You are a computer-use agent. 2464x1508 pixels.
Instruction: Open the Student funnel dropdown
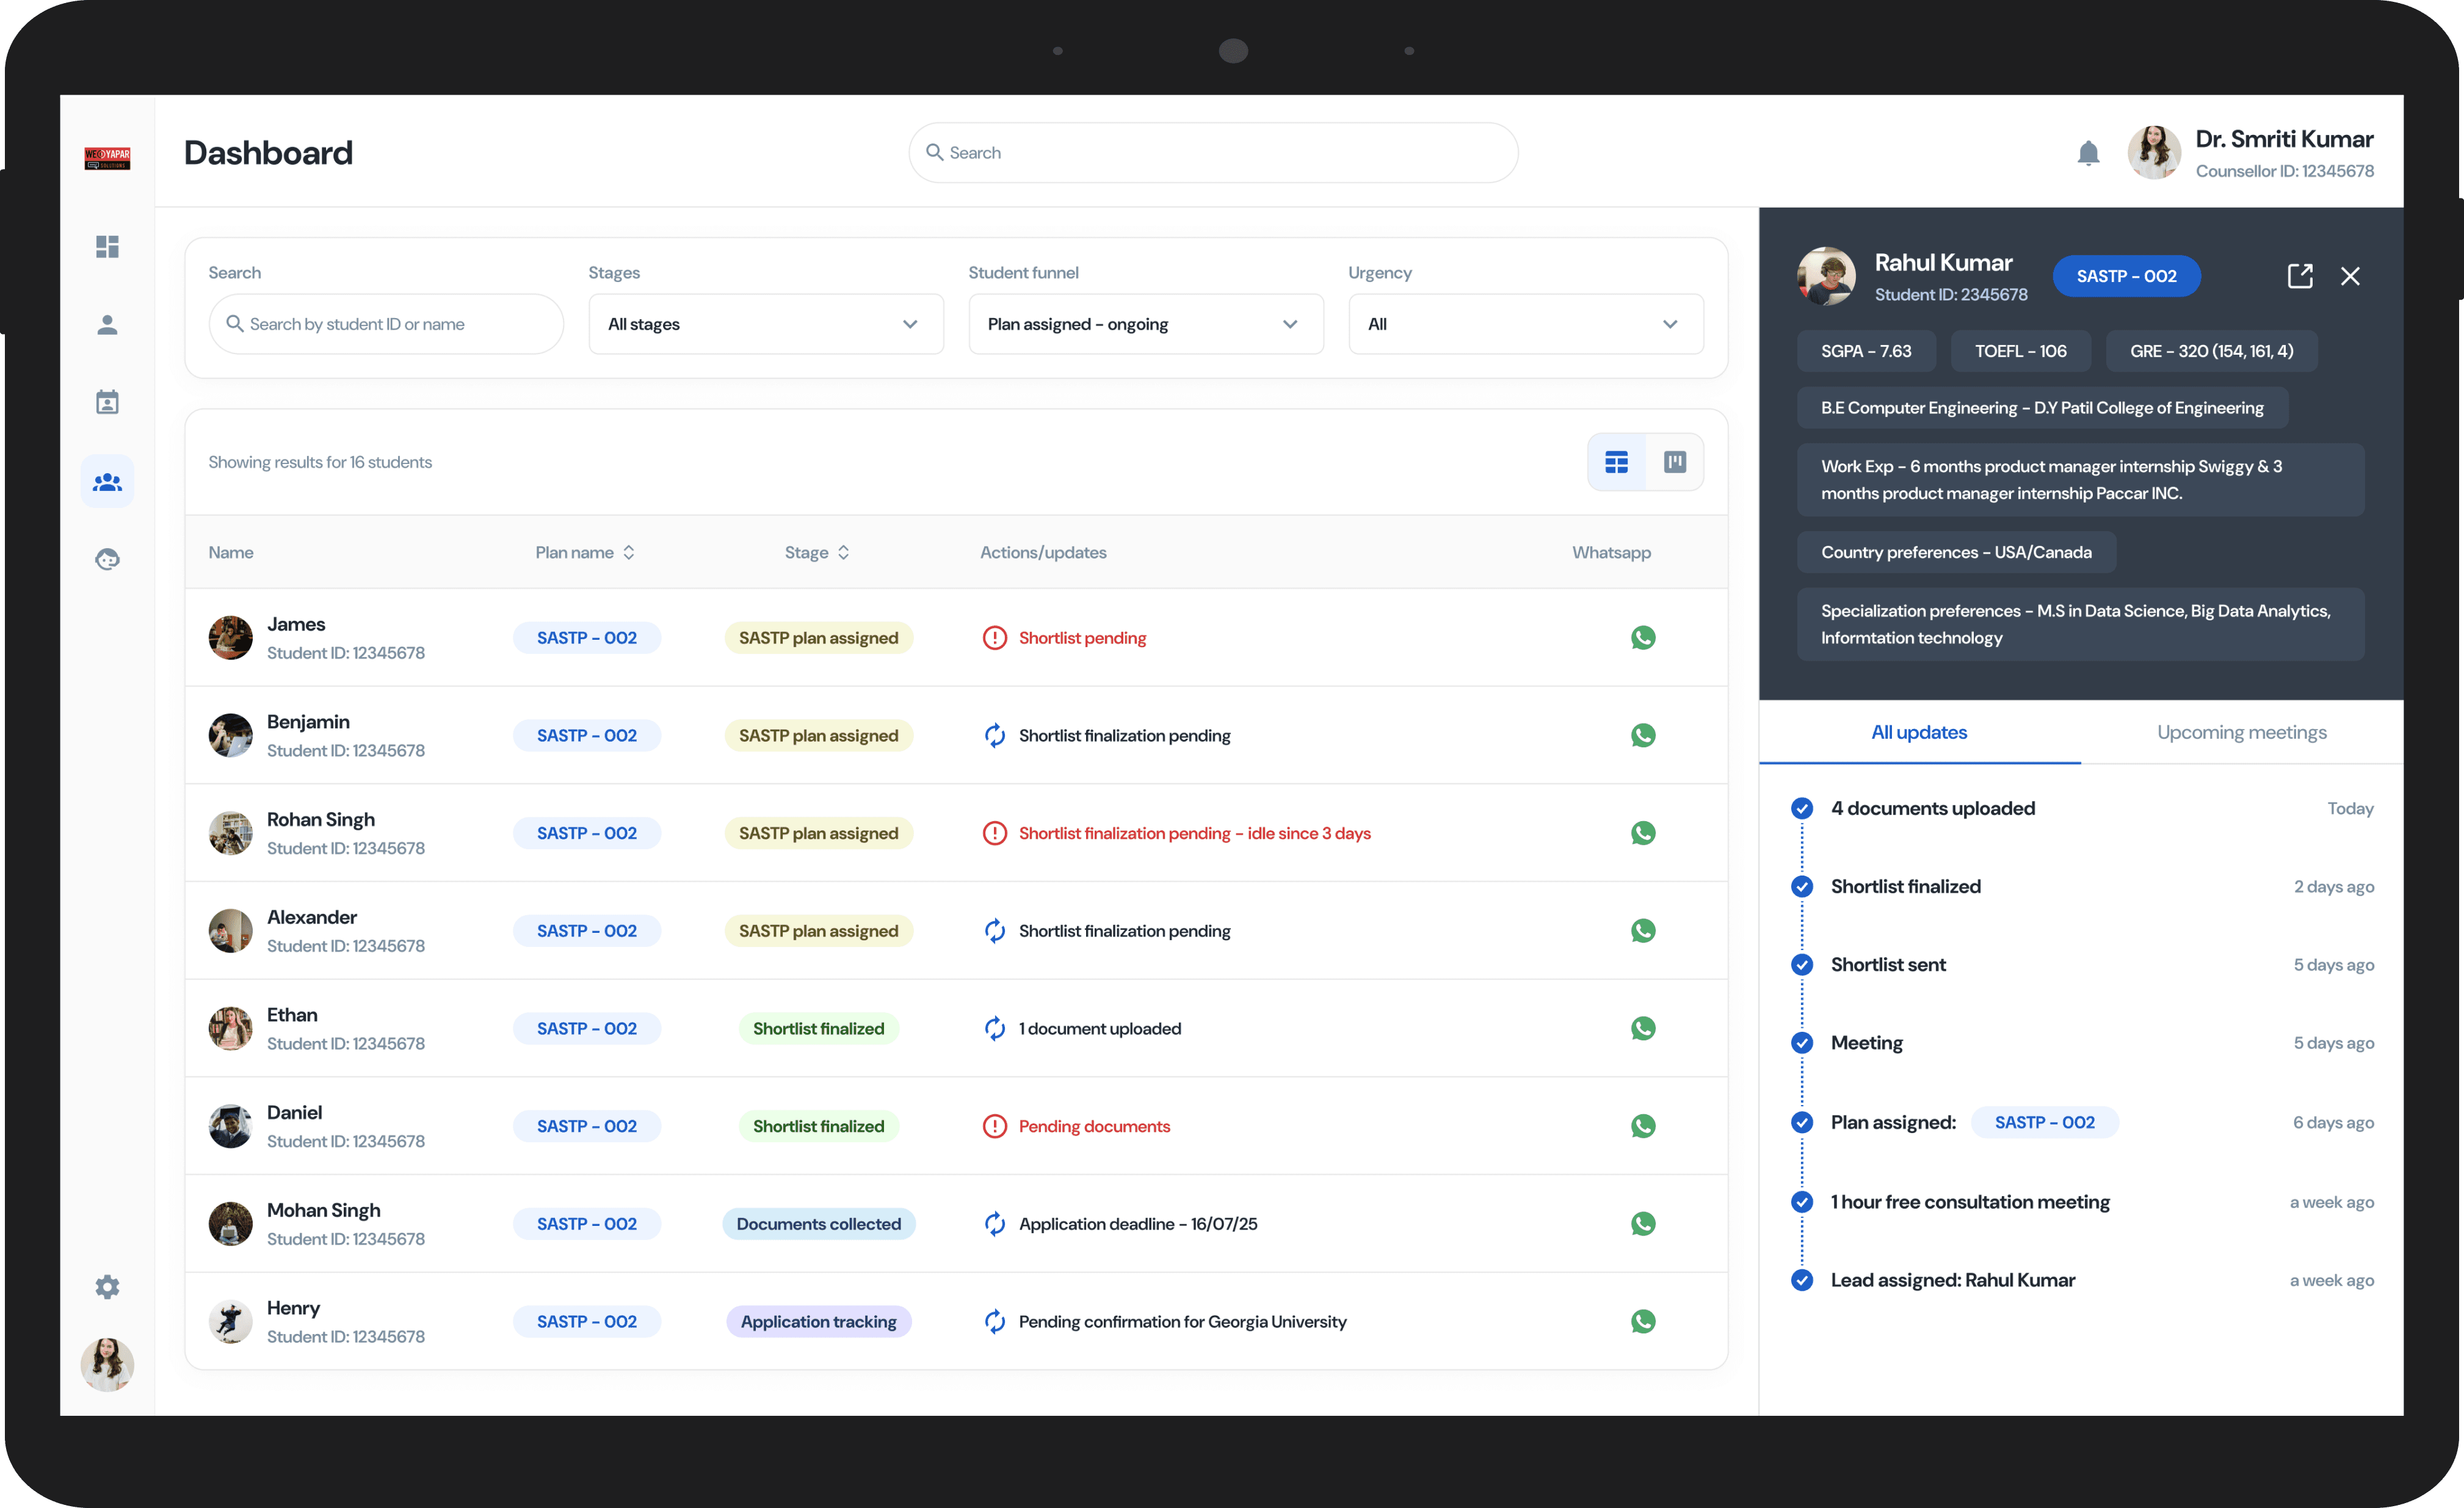(1145, 324)
